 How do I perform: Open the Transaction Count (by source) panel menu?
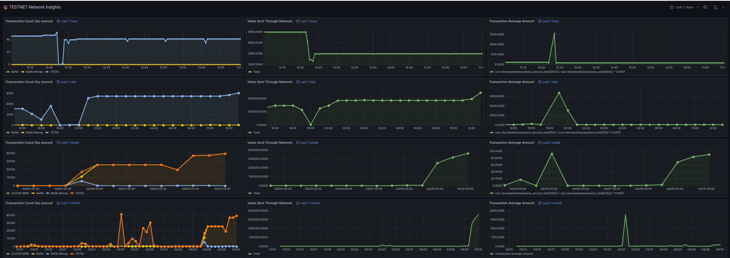pos(29,21)
